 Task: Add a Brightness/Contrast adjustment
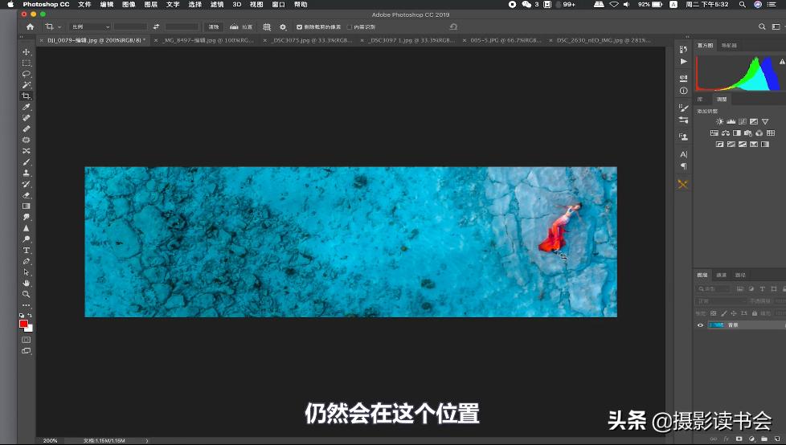[720, 121]
